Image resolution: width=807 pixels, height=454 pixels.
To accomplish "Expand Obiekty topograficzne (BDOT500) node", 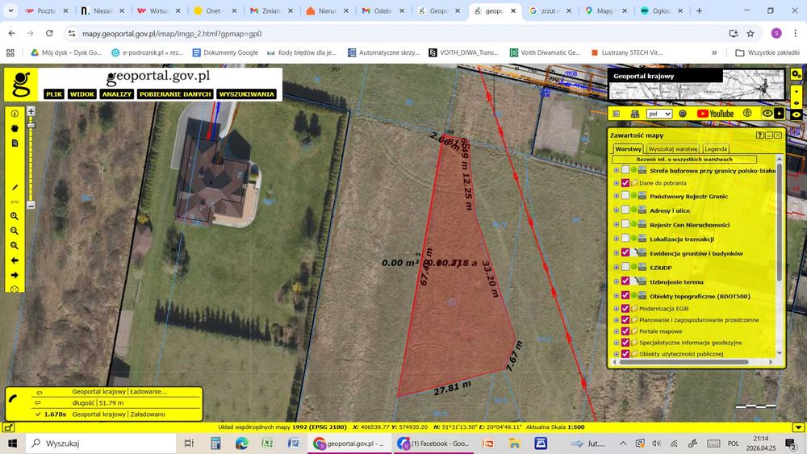I will 616,296.
